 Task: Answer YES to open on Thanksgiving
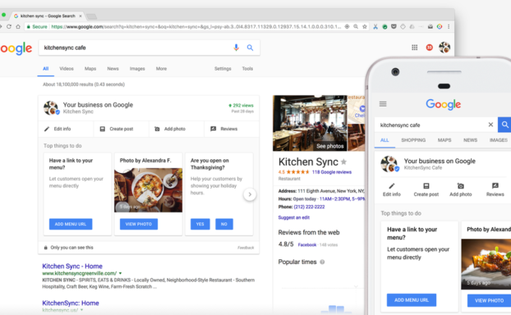[x=200, y=224]
